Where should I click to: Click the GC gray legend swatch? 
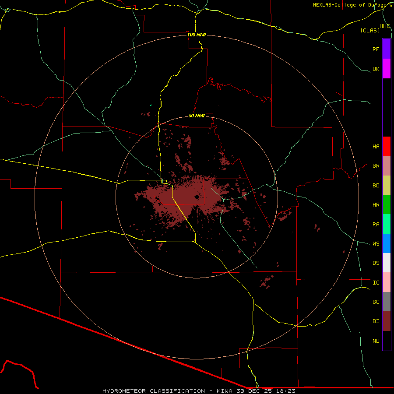tap(387, 302)
